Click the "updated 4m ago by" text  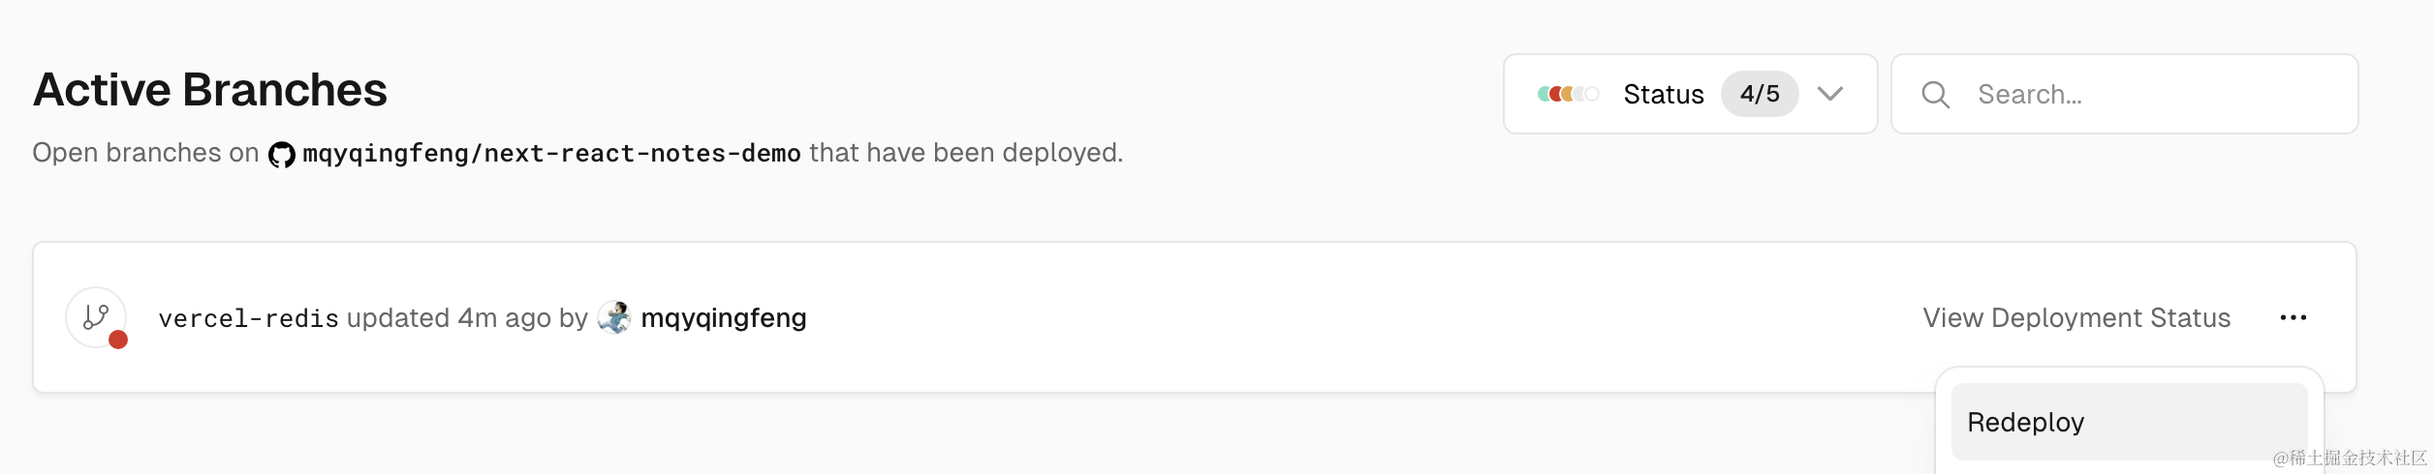point(467,318)
